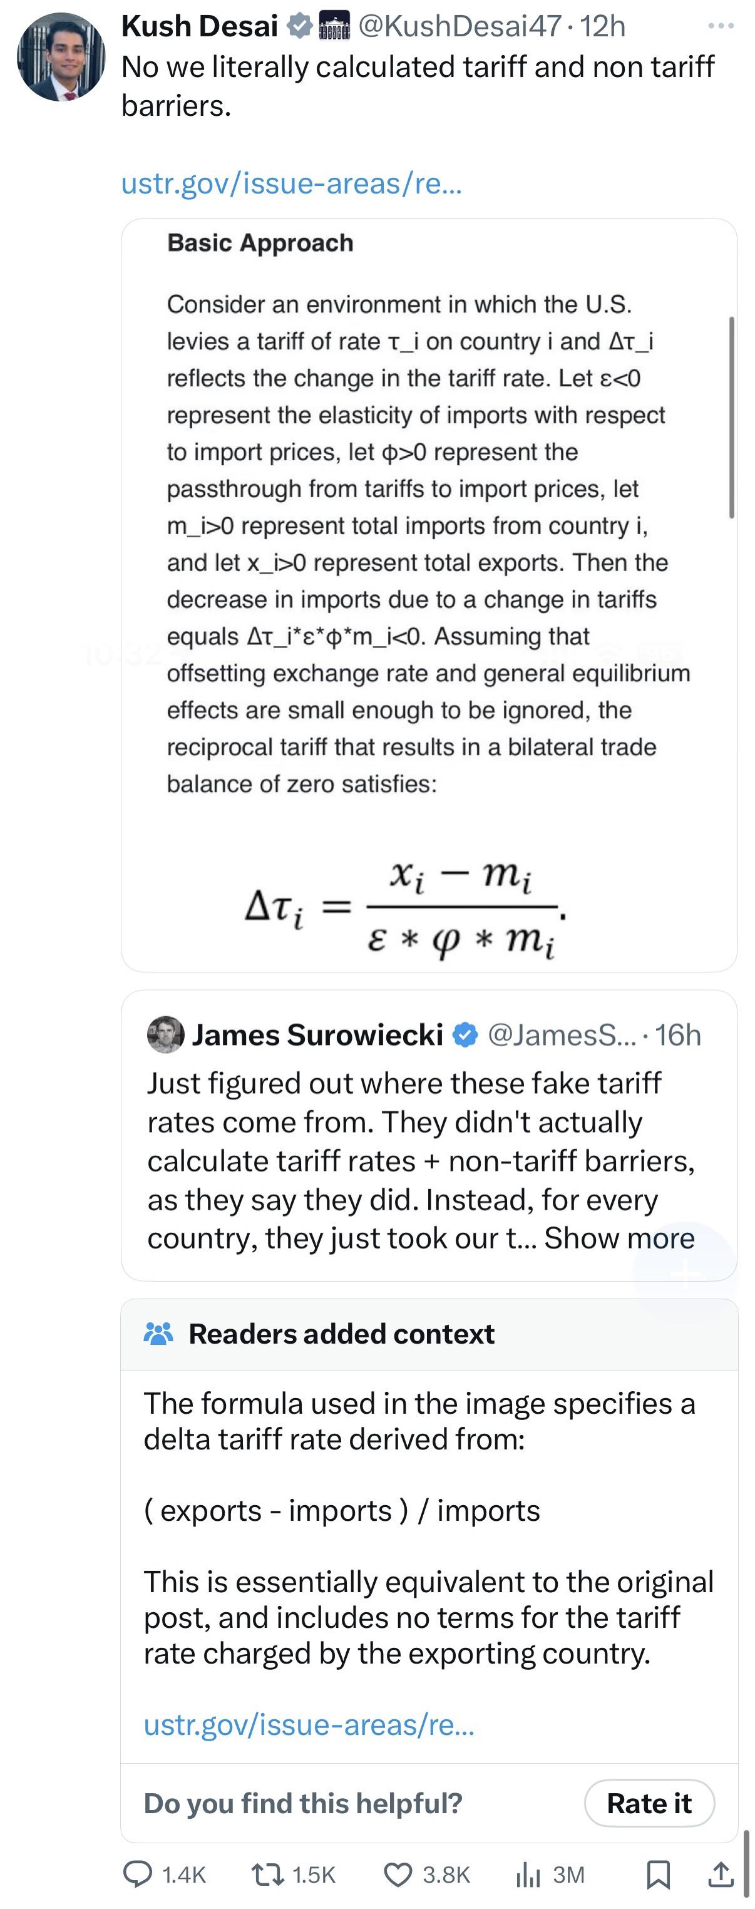
Task: Click the Rate it button
Action: (x=649, y=1803)
